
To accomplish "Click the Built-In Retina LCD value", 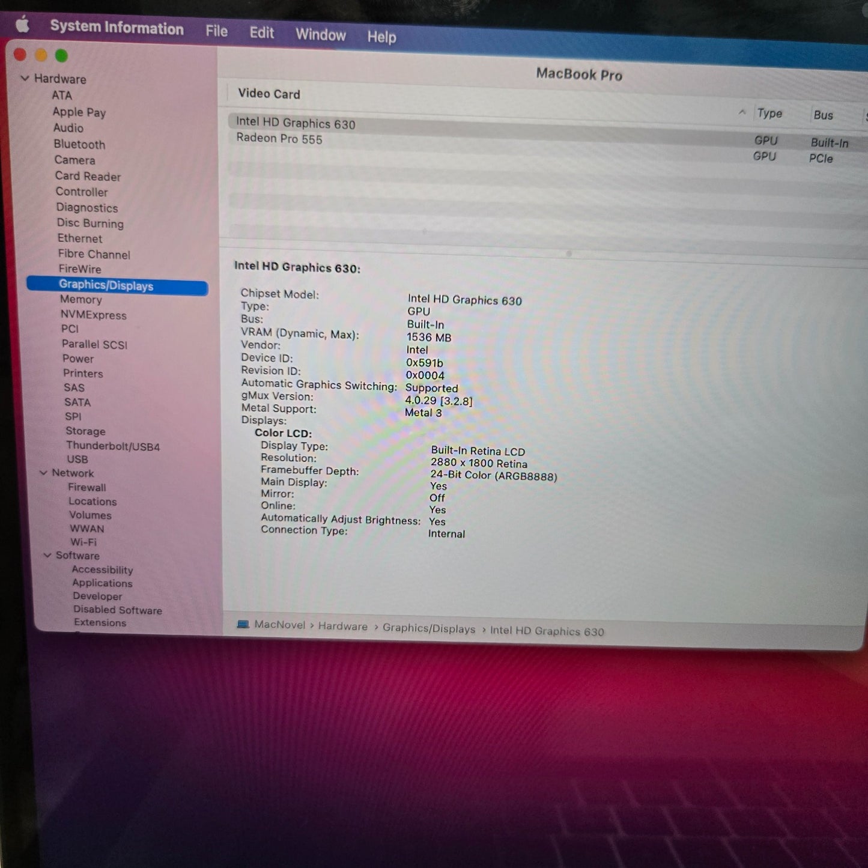I will (478, 451).
